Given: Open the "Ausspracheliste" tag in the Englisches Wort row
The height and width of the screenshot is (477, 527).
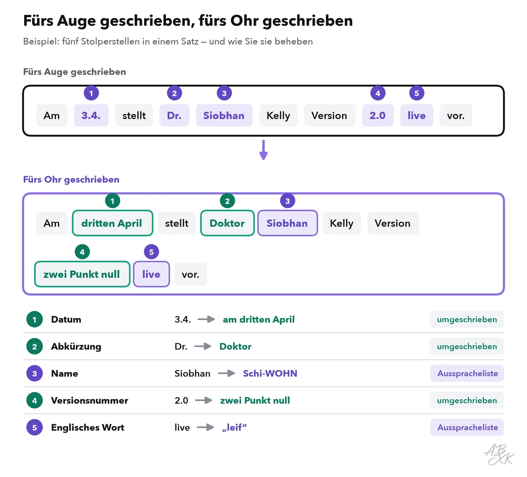Looking at the screenshot, I should click(467, 427).
